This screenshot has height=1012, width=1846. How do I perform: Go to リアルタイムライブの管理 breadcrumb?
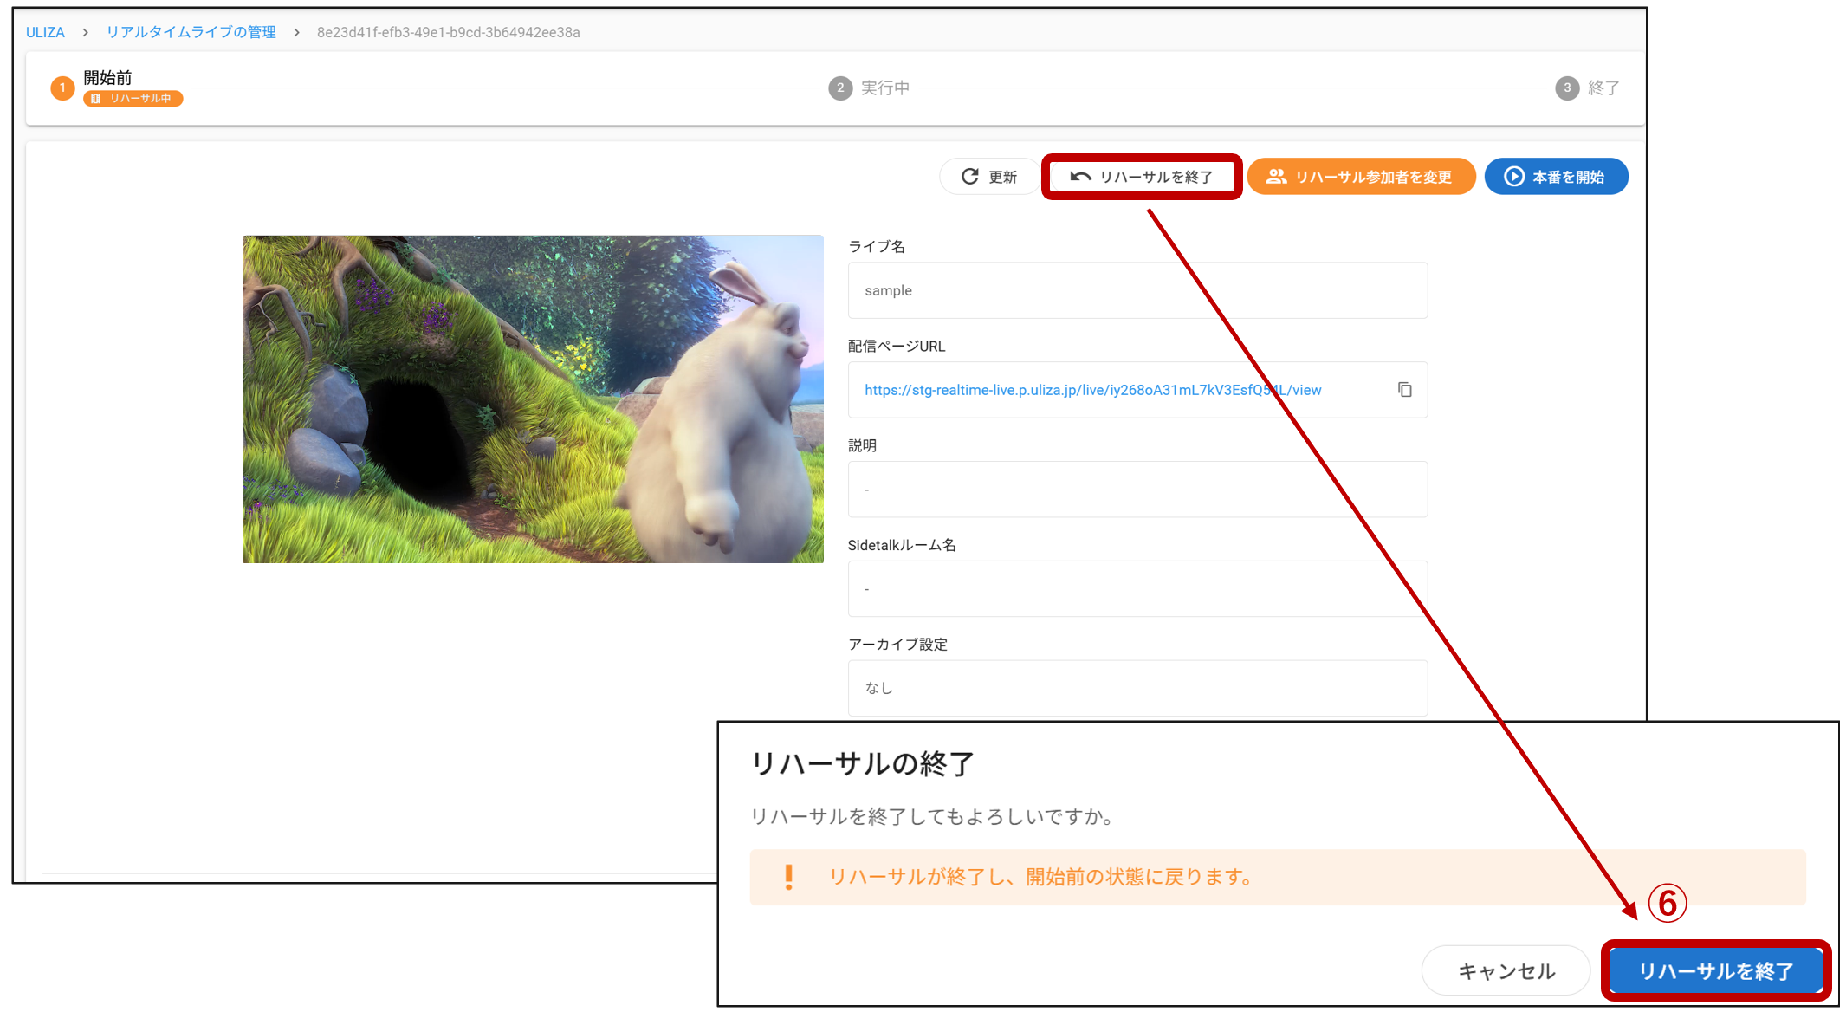191,32
